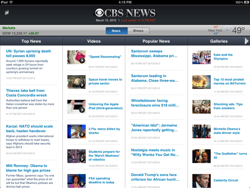Tap the Markets label
The height and width of the screenshot is (188, 250).
(x=9, y=28)
